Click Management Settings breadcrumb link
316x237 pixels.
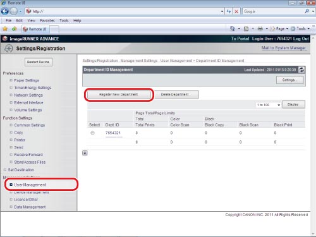pos(139,61)
